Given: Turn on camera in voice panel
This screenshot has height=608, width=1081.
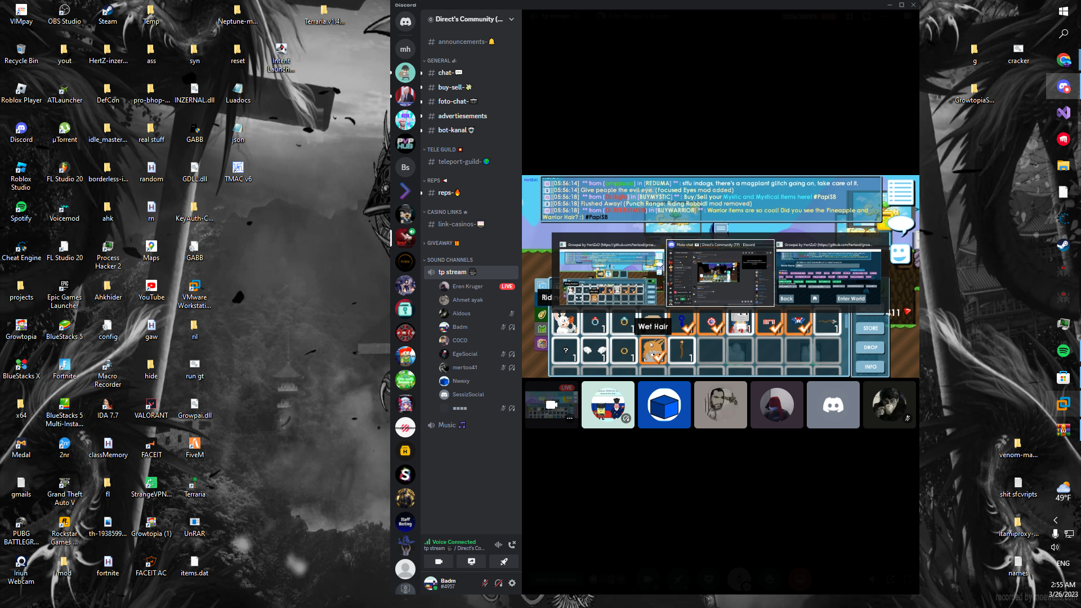Looking at the screenshot, I should [439, 561].
